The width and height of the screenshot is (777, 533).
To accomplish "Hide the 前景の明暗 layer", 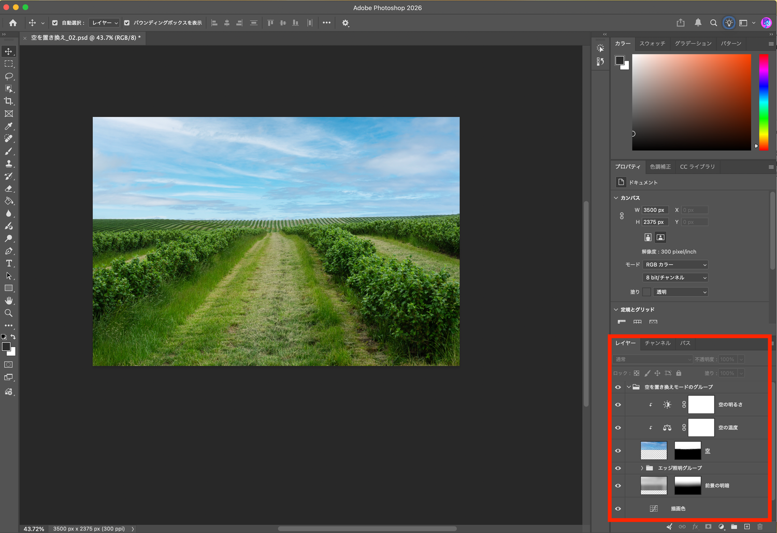I will pos(618,485).
